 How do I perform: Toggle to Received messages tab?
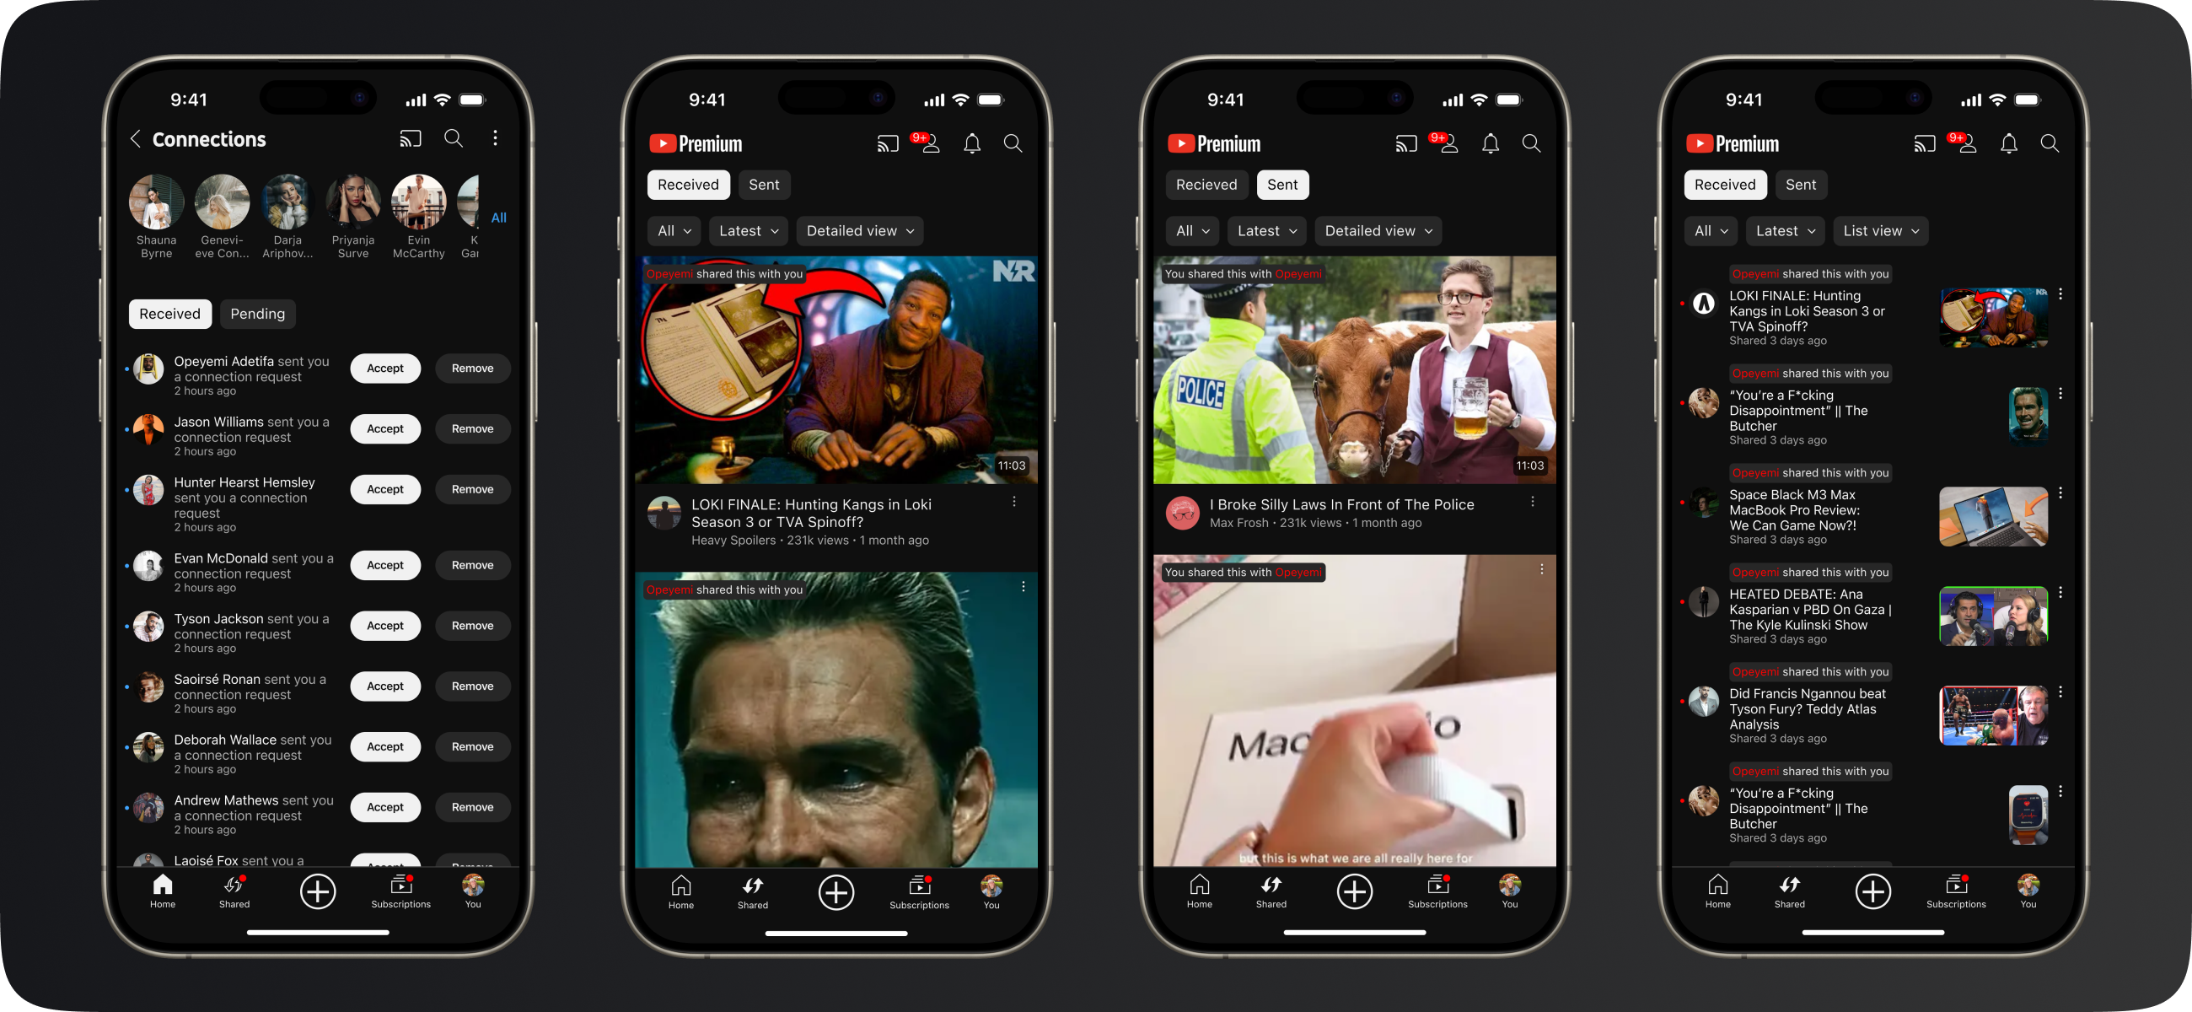pos(1205,183)
